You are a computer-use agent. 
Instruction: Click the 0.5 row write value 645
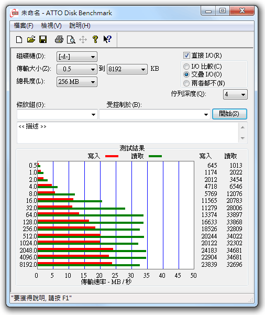pyautogui.click(x=212, y=165)
